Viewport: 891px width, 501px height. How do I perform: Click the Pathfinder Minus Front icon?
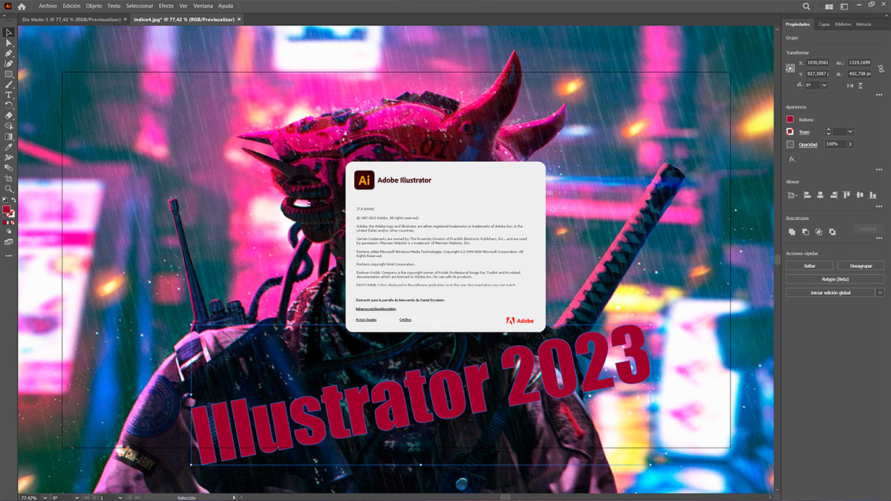pos(805,232)
